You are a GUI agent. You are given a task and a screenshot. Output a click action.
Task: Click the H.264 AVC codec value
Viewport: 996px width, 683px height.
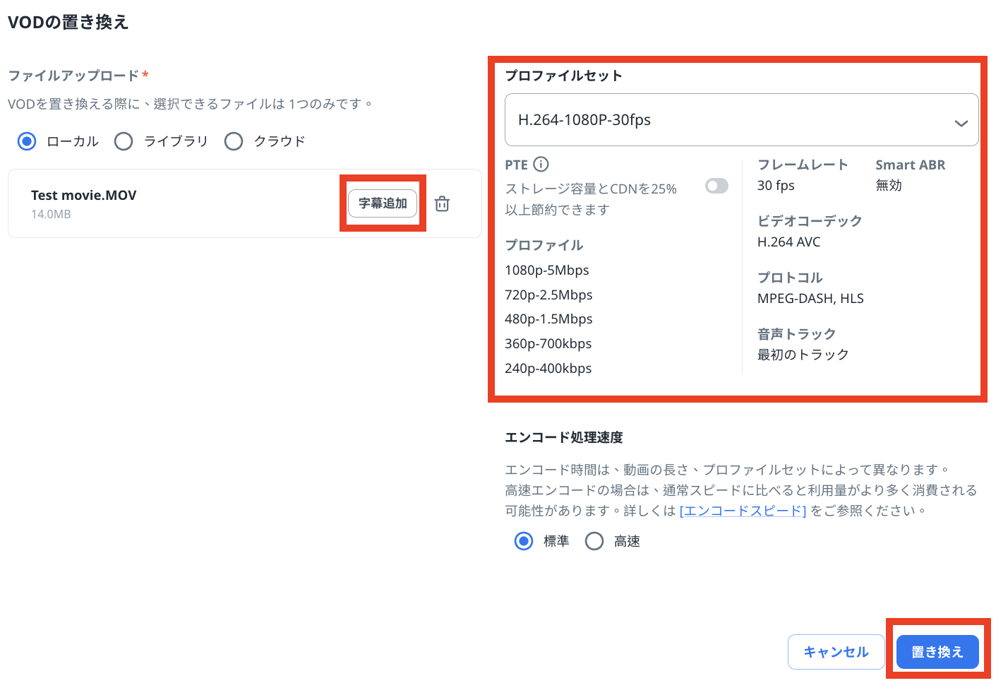coord(788,242)
